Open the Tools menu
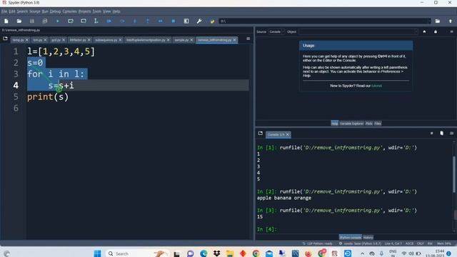 (x=97, y=11)
